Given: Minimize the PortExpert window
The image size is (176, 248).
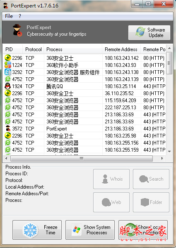Looking at the screenshot, I should [x=137, y=4].
